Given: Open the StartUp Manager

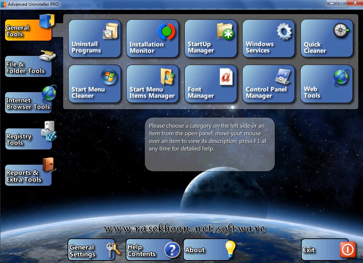Looking at the screenshot, I should click(211, 38).
